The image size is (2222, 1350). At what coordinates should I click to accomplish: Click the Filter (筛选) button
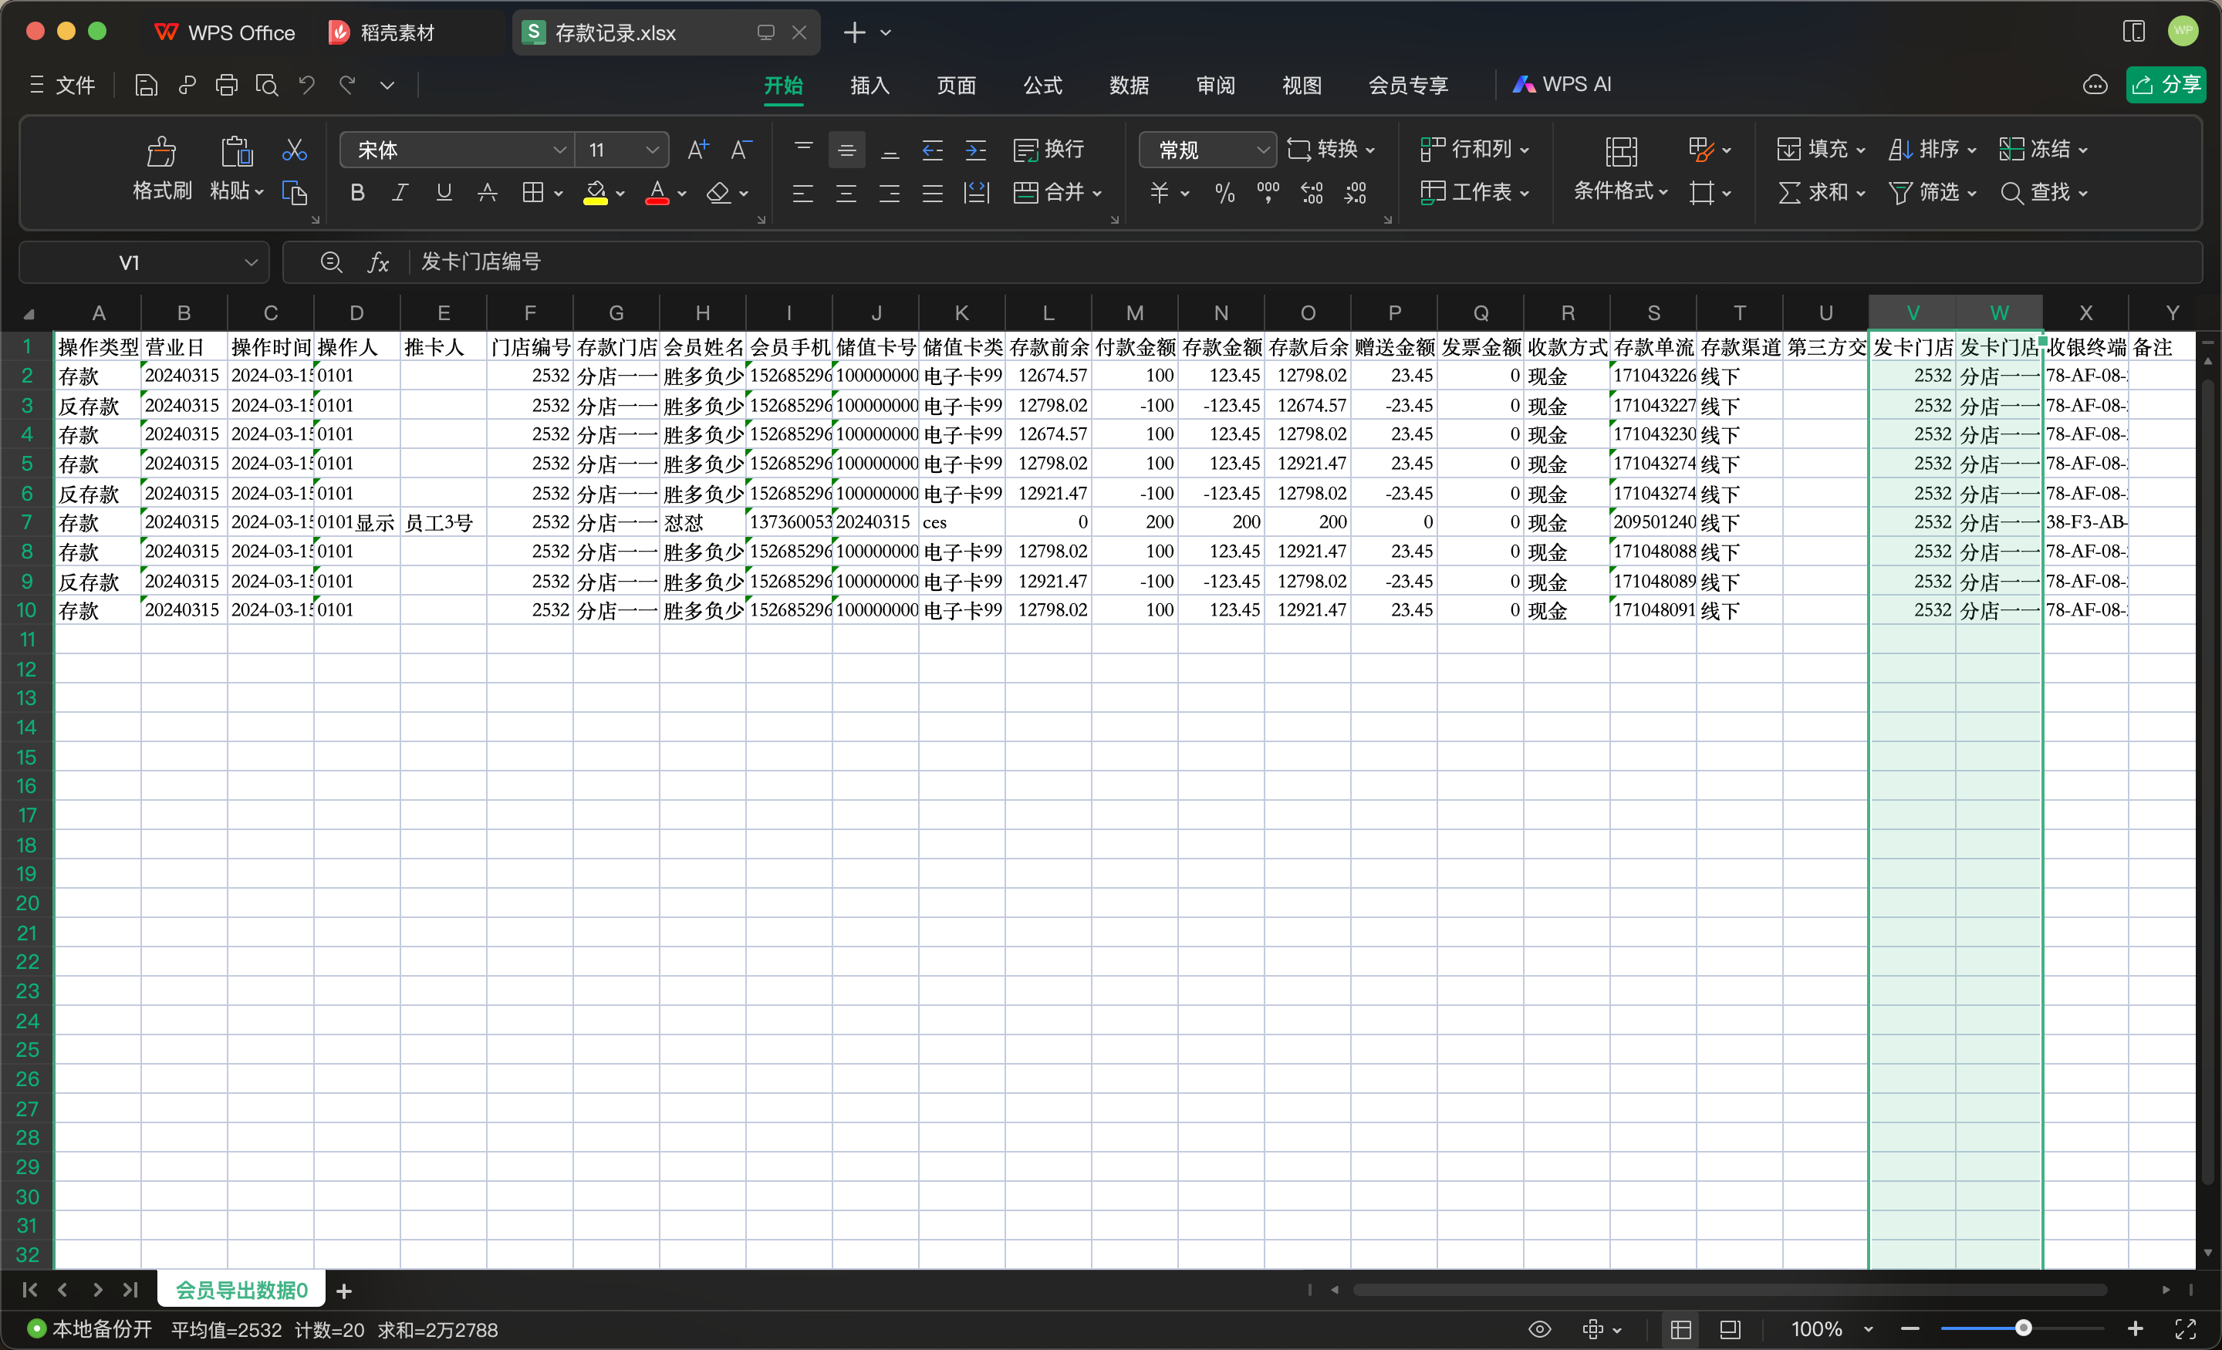click(1932, 192)
